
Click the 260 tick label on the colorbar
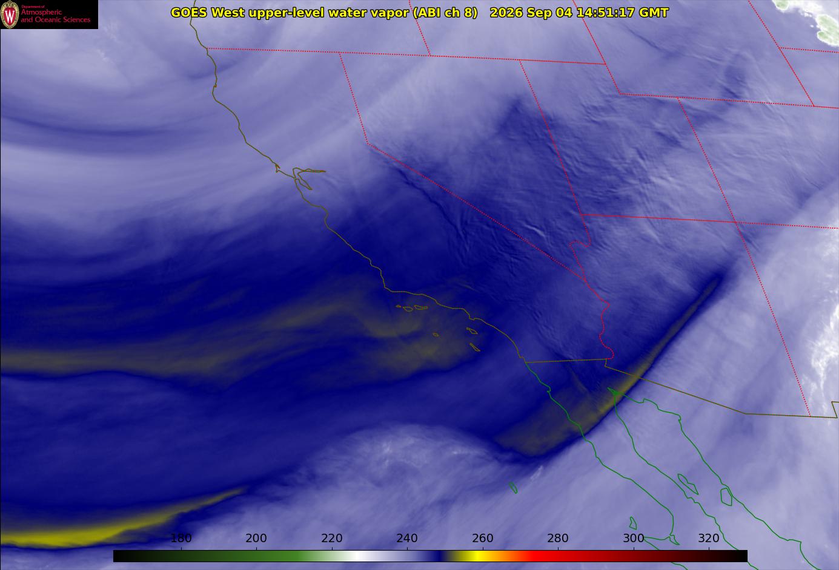pos(482,538)
